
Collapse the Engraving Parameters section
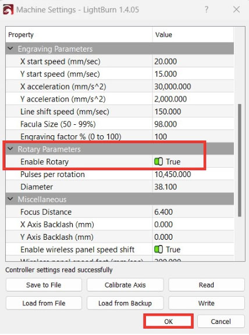pyautogui.click(x=10, y=49)
